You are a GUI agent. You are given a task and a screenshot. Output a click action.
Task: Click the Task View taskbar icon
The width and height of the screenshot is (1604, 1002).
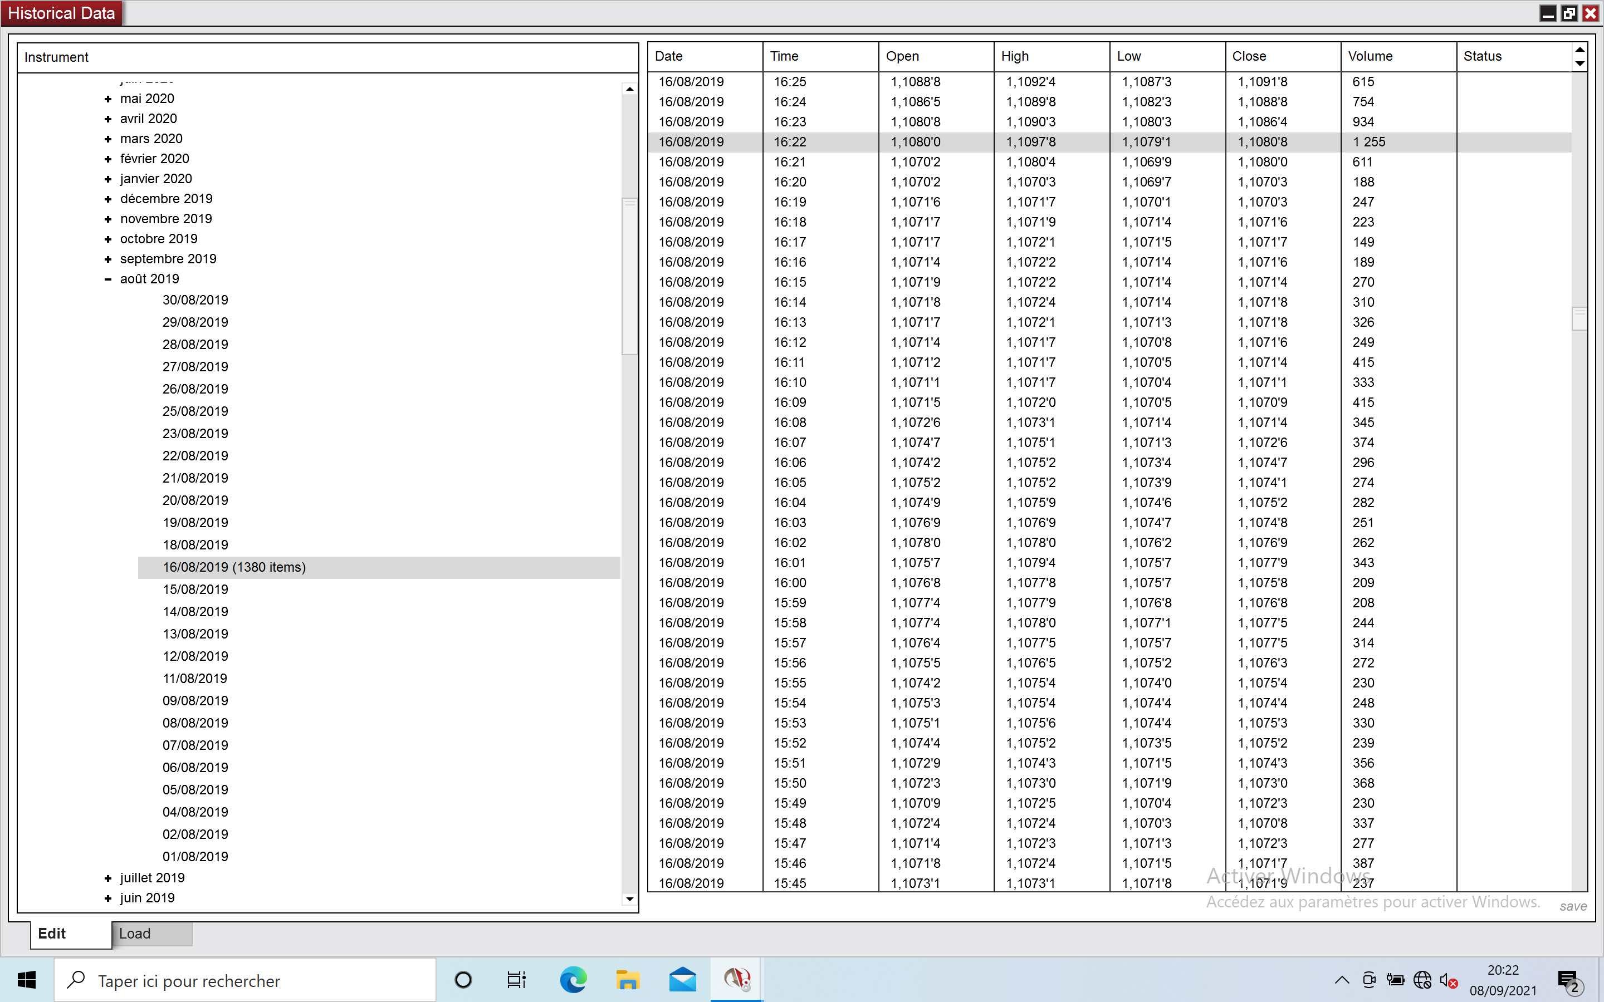click(516, 980)
